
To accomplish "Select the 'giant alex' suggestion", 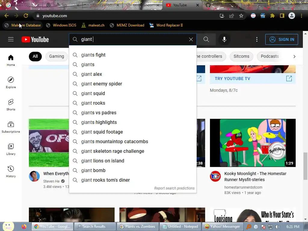I will tap(133, 74).
